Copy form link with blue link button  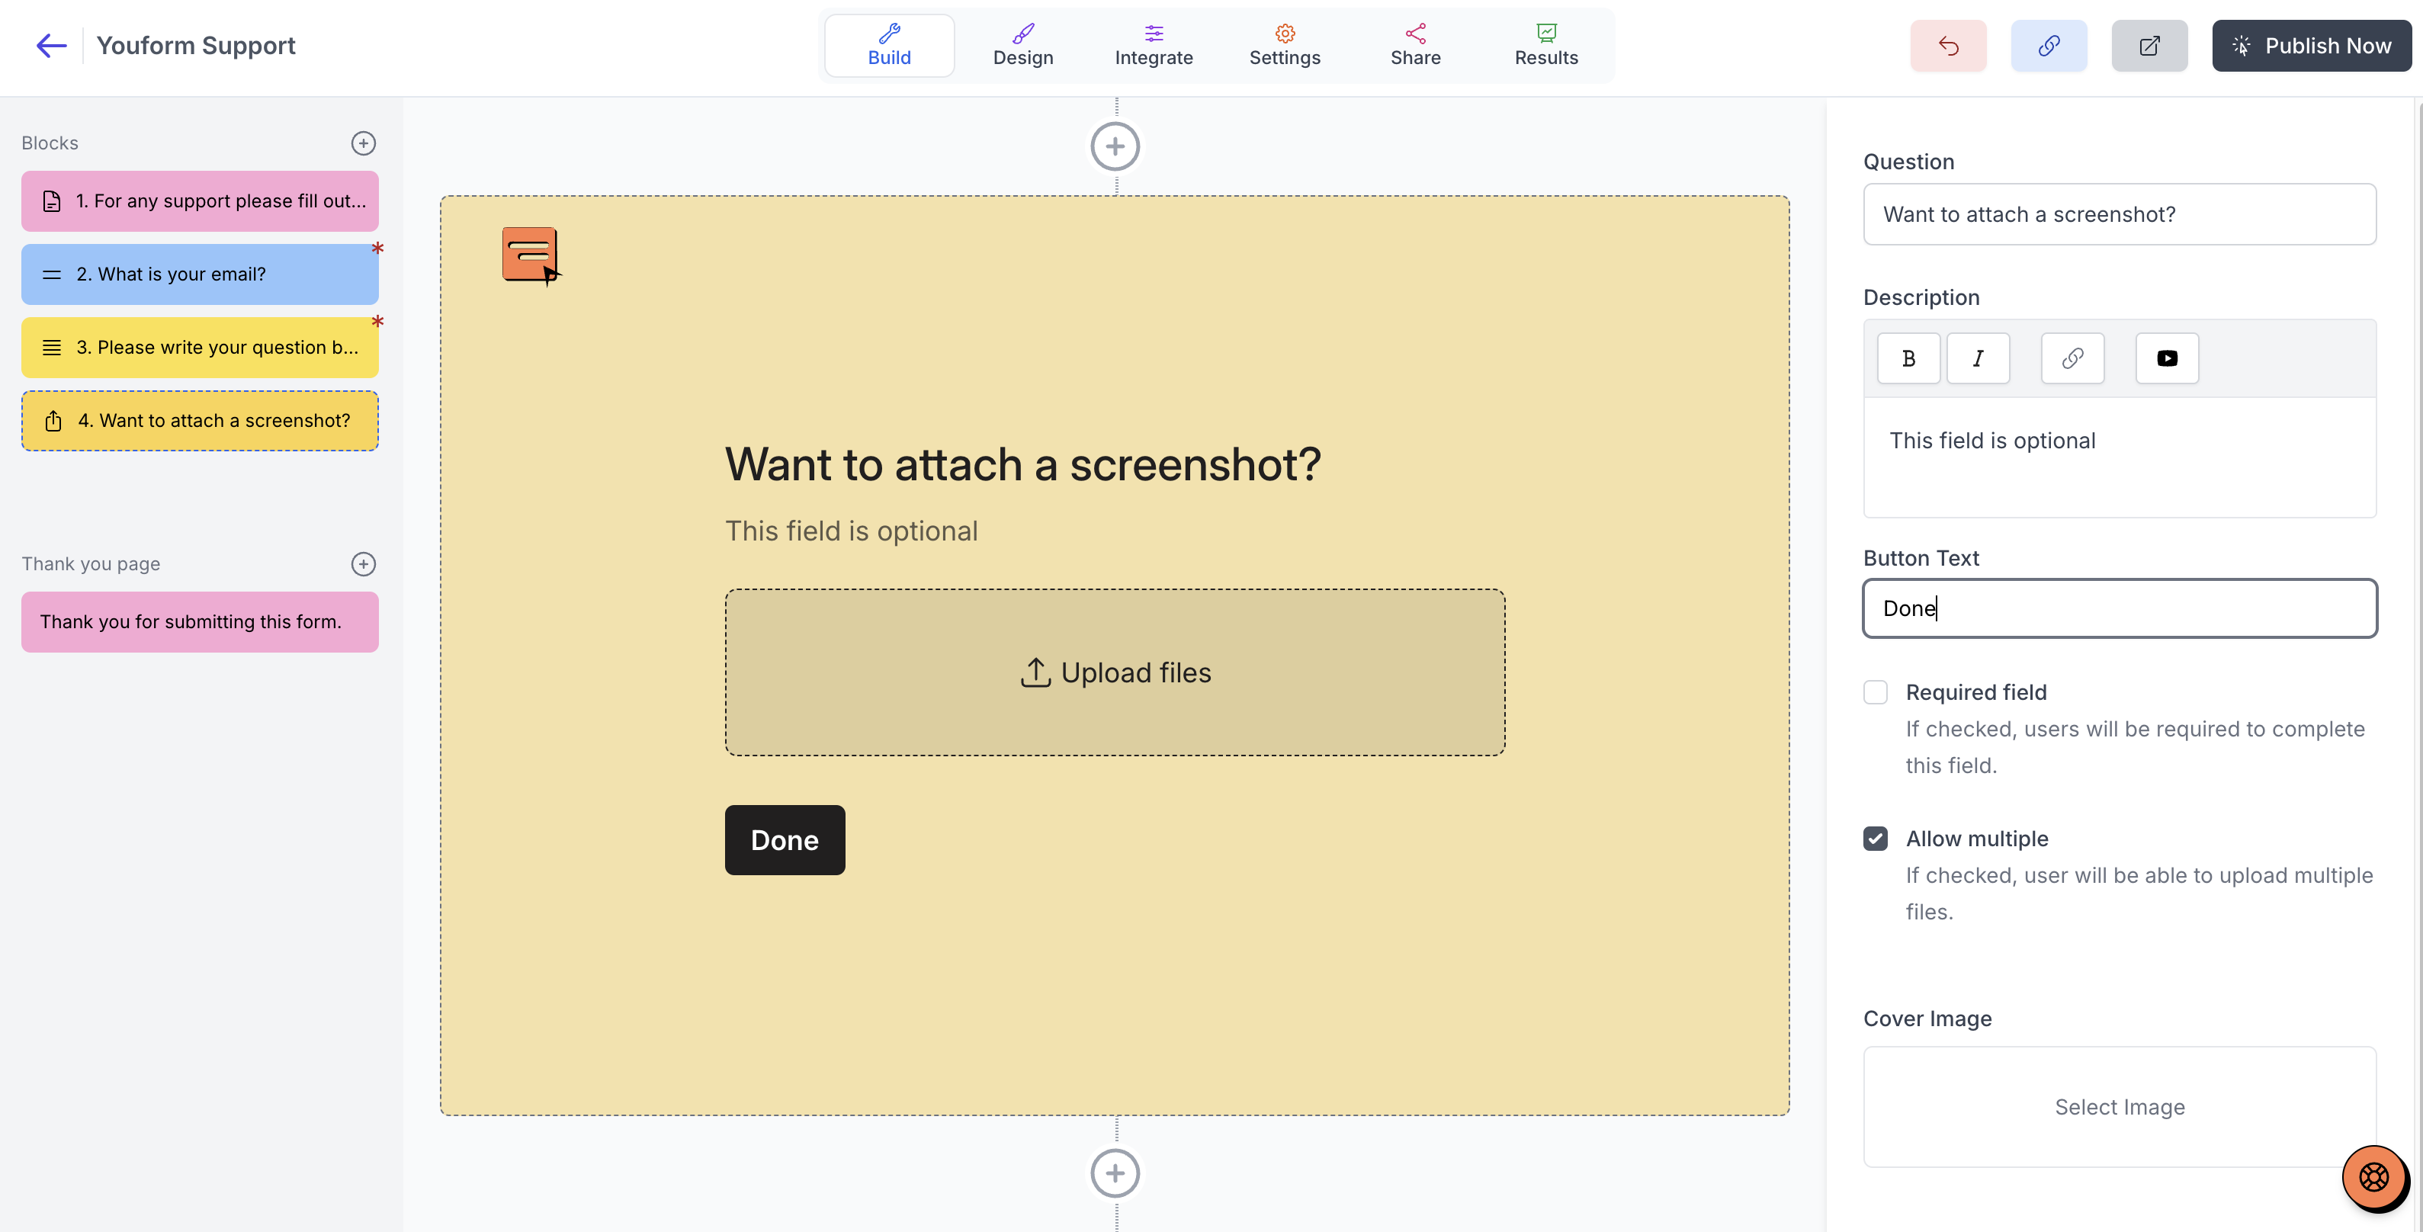click(x=2049, y=45)
